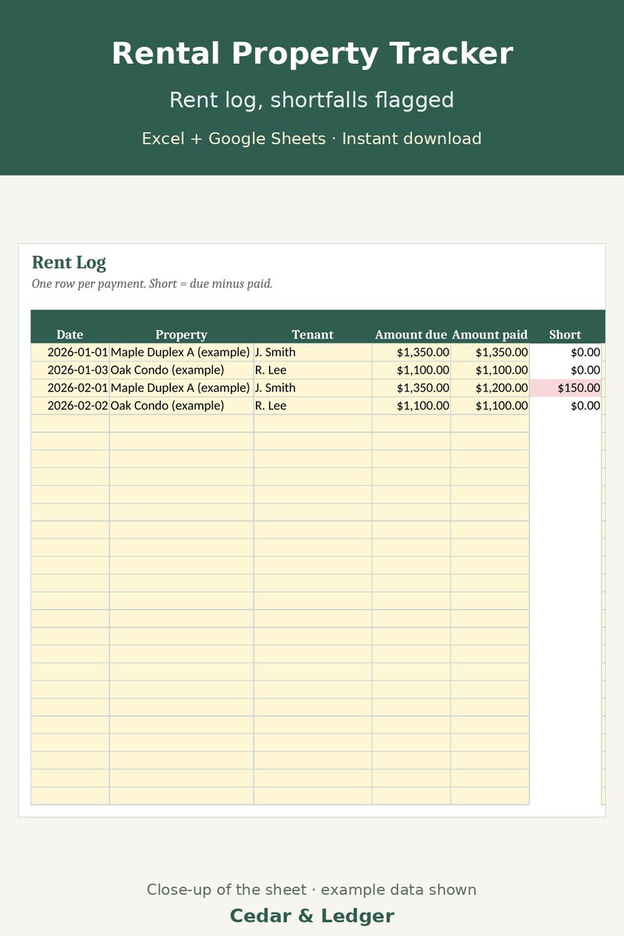Click the date cell 2026-01-01

70,352
